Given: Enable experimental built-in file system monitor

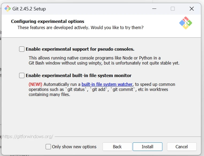Looking at the screenshot, I should coord(22,75).
